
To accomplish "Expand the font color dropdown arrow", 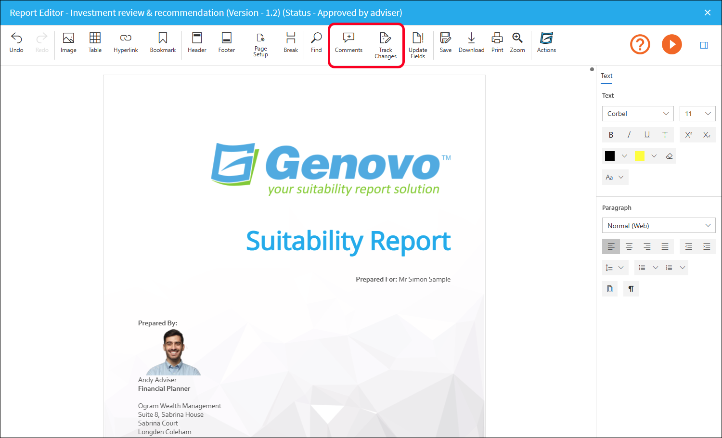I will pos(624,156).
